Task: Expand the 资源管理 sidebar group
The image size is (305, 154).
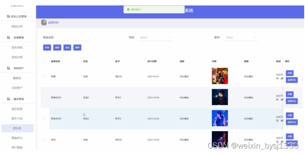Action: pos(18,37)
